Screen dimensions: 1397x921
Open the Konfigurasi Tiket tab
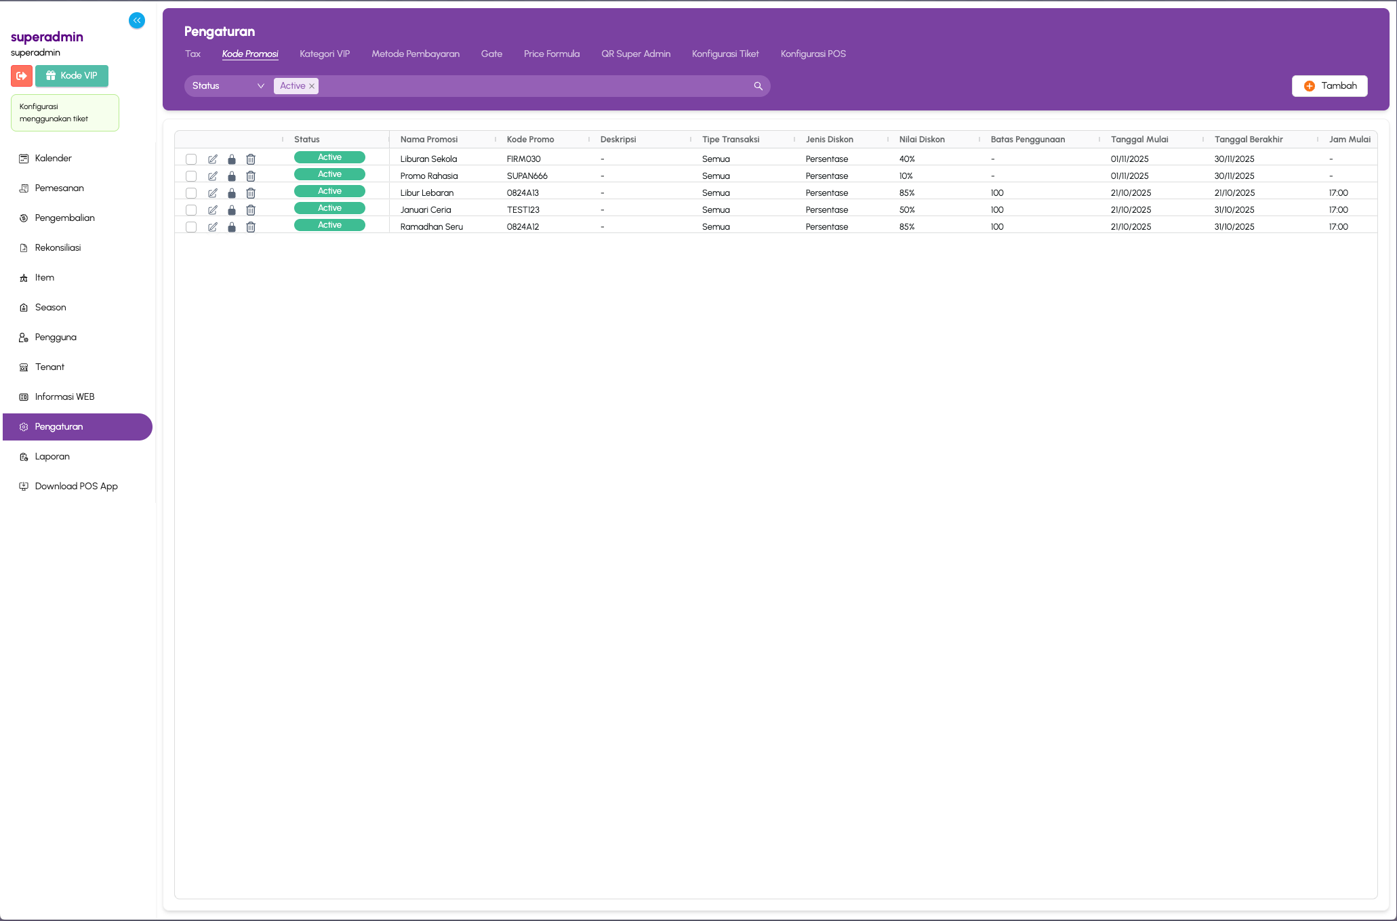click(725, 54)
